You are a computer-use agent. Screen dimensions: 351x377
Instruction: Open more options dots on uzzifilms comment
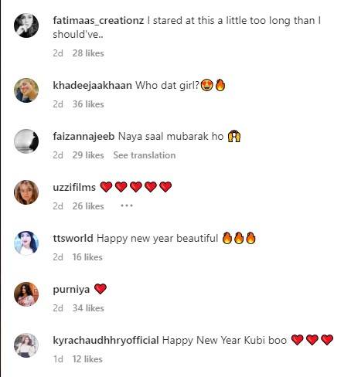pos(127,205)
